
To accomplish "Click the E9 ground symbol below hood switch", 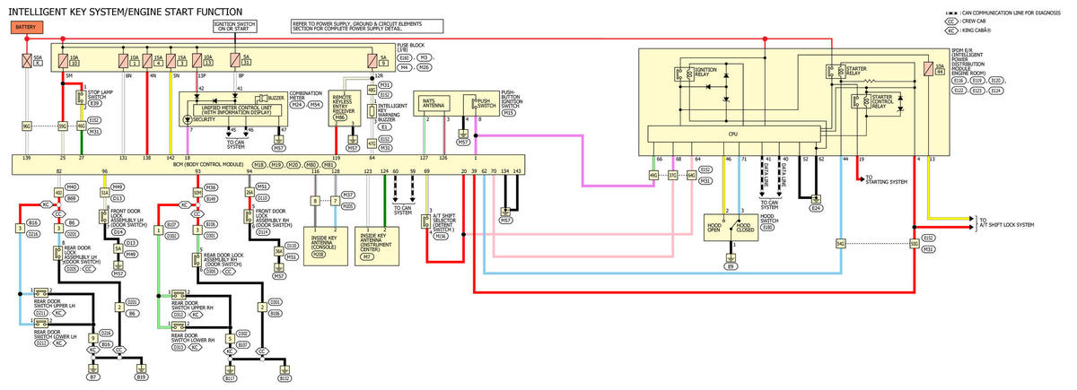I will (731, 257).
